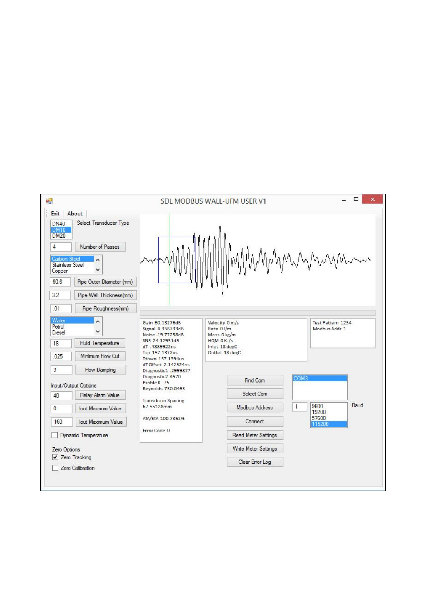This screenshot has width=426, height=603.
Task: Open the Exit menu item
Action: coord(55,214)
